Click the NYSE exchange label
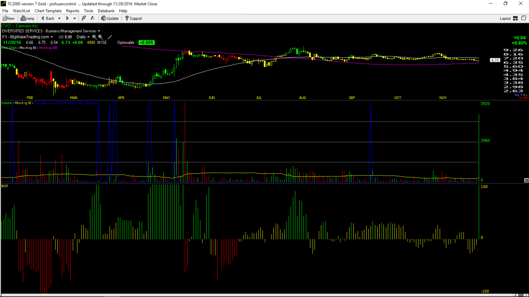Image resolution: width=529 pixels, height=297 pixels. click(x=102, y=42)
